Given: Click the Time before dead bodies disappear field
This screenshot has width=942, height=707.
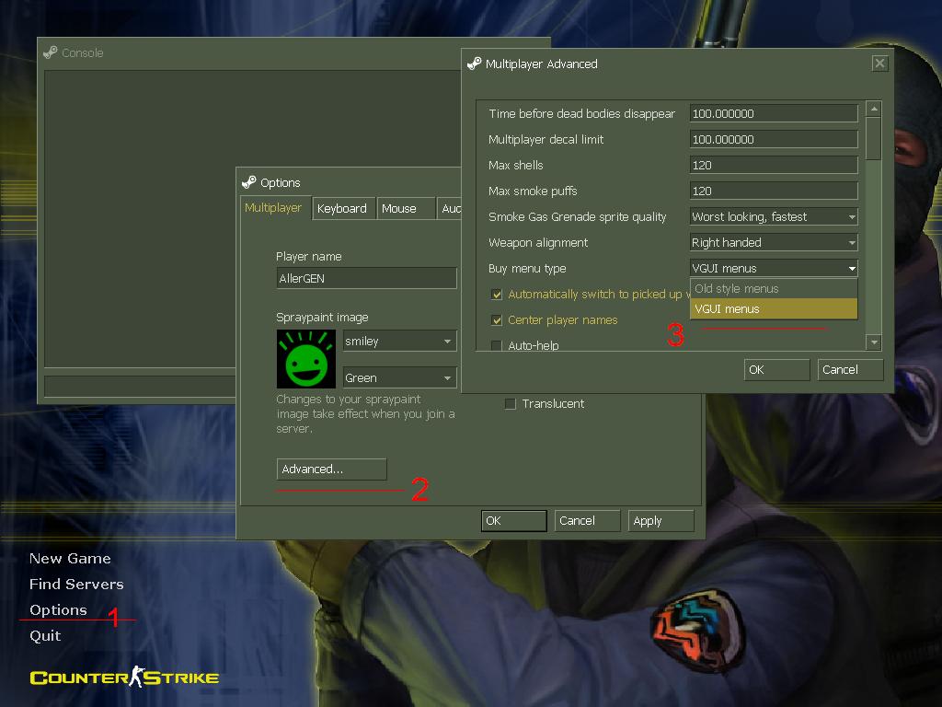Looking at the screenshot, I should pyautogui.click(x=774, y=113).
